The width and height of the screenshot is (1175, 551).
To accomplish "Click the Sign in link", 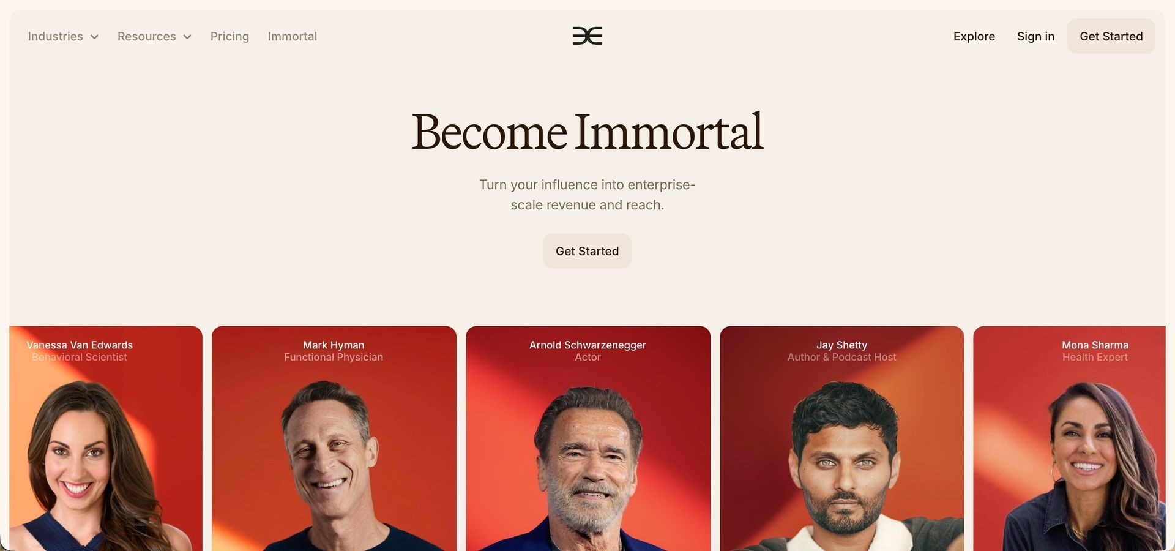I will pyautogui.click(x=1035, y=36).
